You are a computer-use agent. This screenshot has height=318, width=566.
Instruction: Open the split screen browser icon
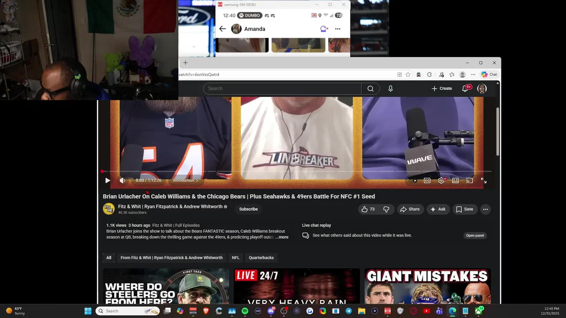pos(400,75)
